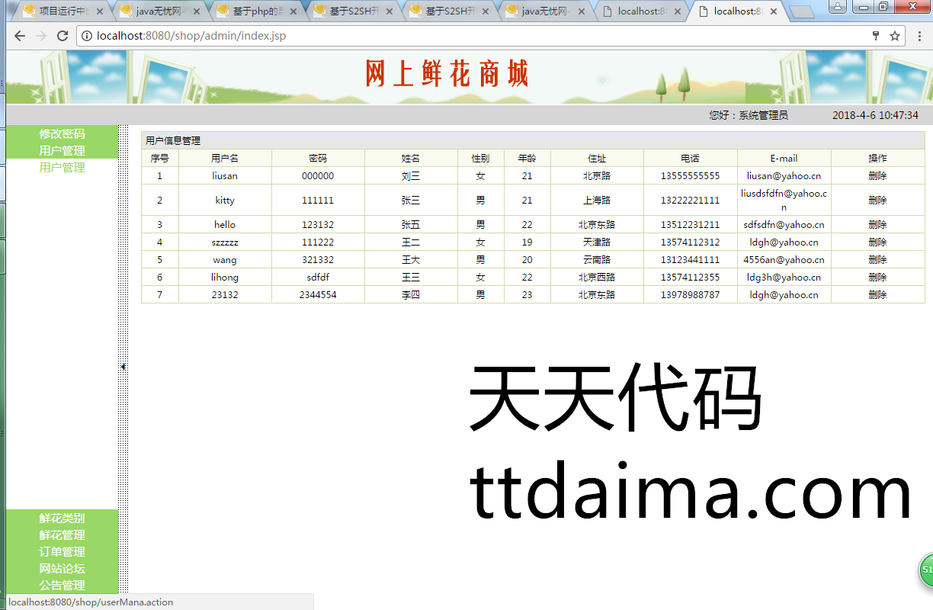Click 删除 for user kitty

tap(877, 201)
